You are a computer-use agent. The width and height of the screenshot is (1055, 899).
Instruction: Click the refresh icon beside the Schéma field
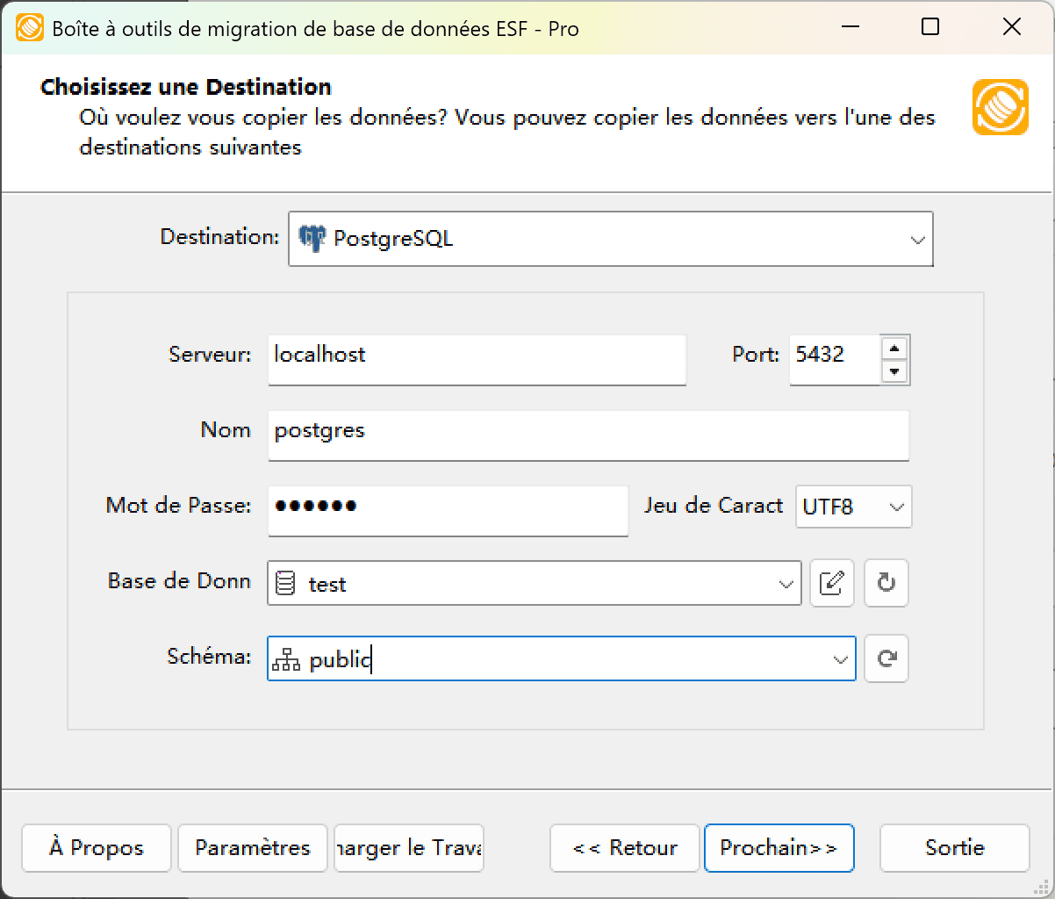point(886,658)
